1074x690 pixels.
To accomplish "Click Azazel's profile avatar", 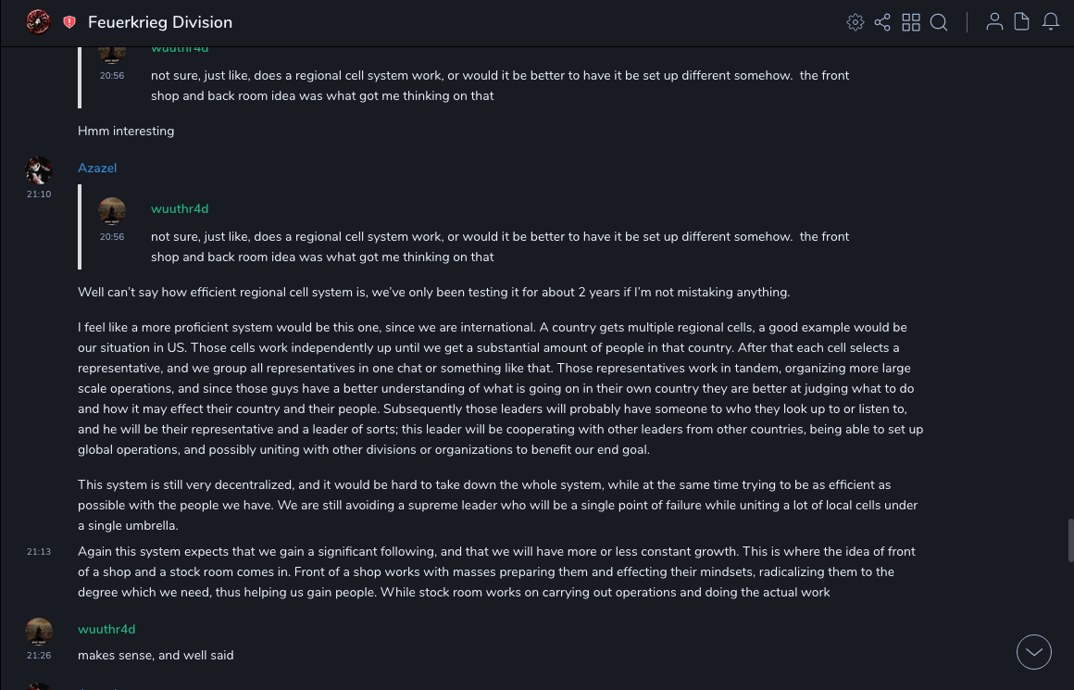I will pos(39,170).
